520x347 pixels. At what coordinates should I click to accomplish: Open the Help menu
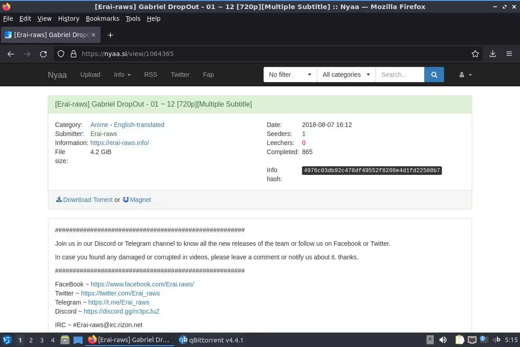coord(153,19)
